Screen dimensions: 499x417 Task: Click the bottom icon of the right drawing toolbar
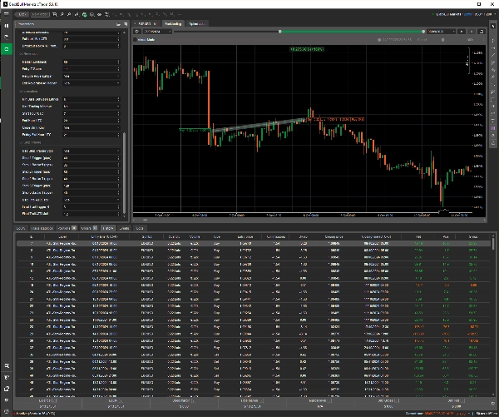[x=493, y=143]
